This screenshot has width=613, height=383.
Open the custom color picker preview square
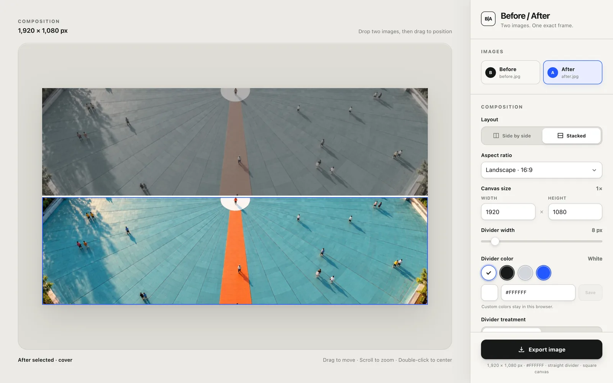pos(489,293)
